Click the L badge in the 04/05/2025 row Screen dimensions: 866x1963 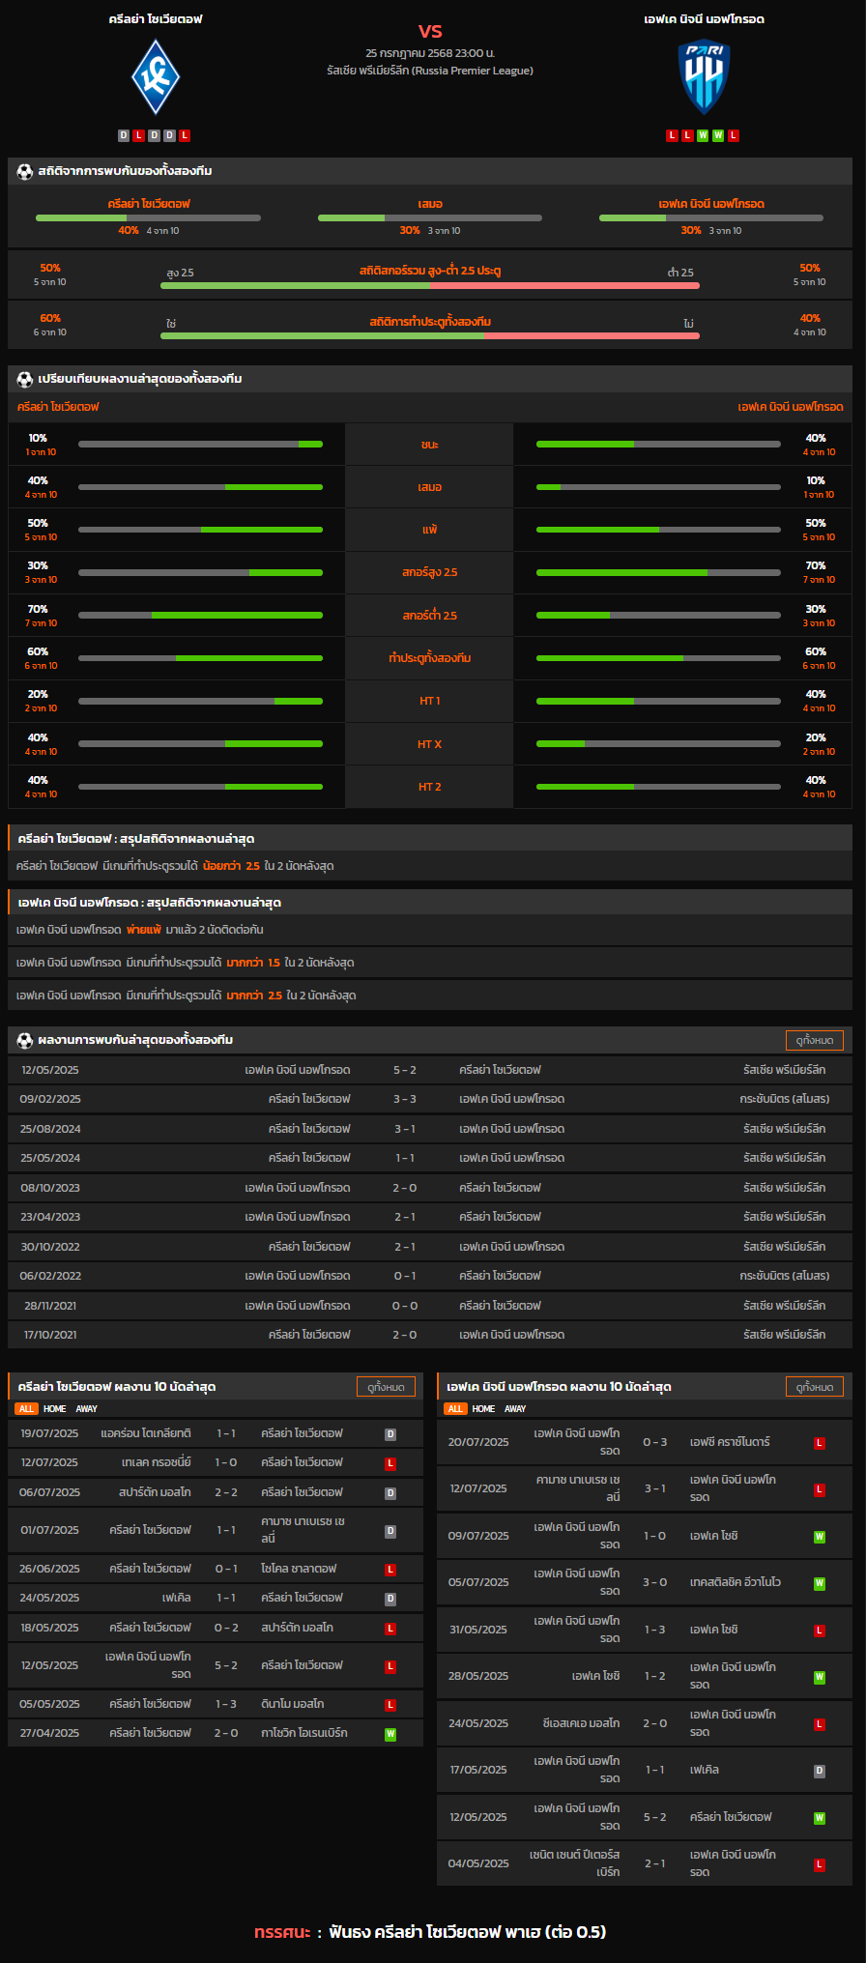click(x=820, y=1864)
